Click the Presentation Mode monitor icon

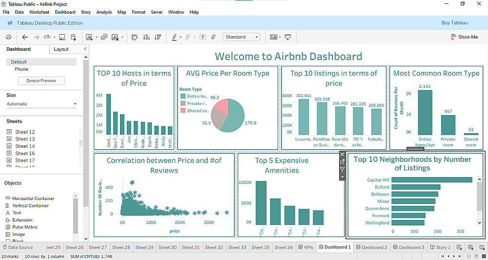tap(288, 37)
